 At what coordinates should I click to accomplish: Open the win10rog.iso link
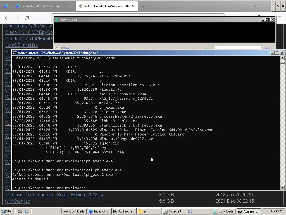pyautogui.click(x=18, y=201)
